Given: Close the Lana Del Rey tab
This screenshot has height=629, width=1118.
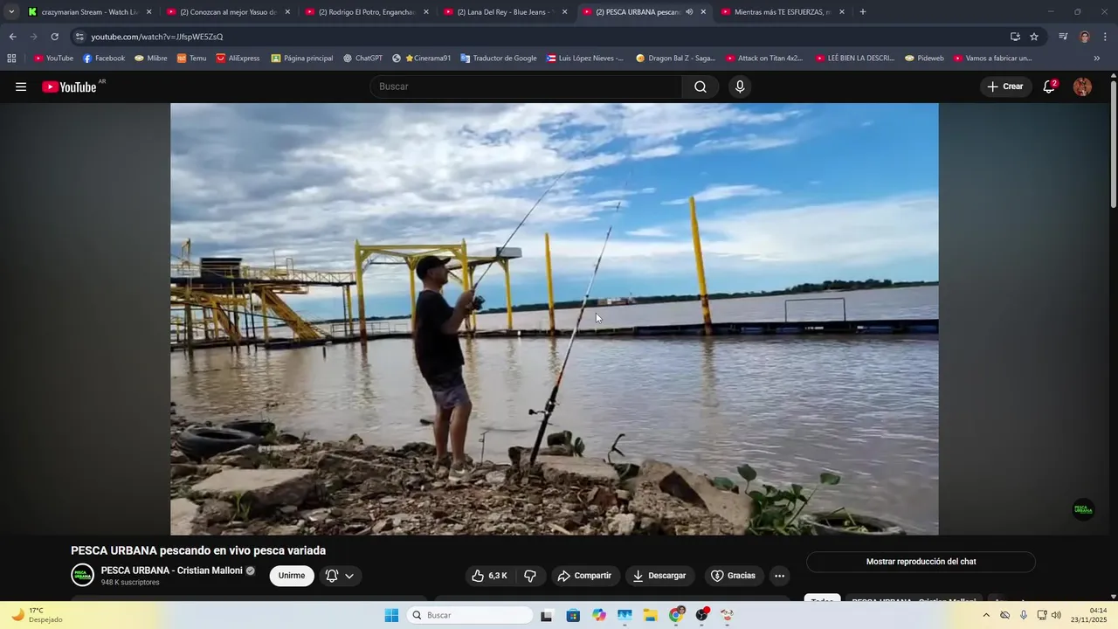Looking at the screenshot, I should click(564, 12).
